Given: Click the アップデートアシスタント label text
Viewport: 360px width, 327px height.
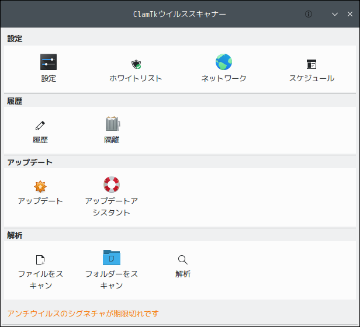Looking at the screenshot, I should pyautogui.click(x=112, y=207).
